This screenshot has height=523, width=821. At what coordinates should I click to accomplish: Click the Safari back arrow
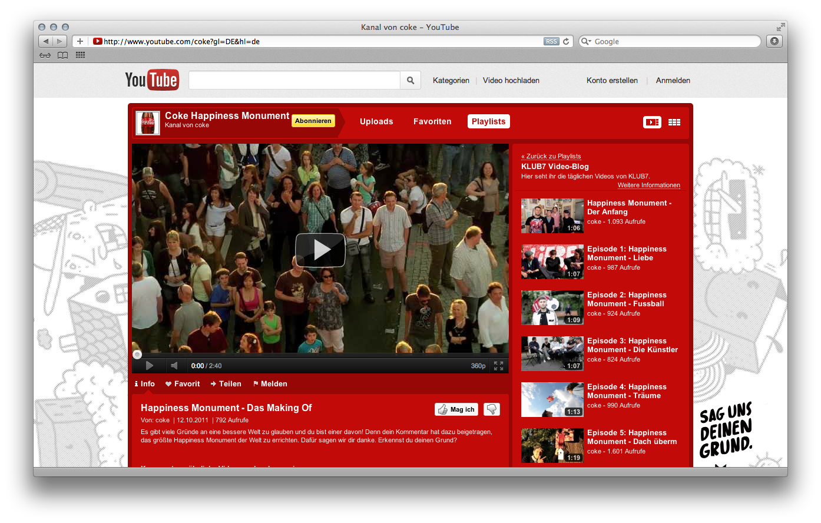click(x=45, y=41)
